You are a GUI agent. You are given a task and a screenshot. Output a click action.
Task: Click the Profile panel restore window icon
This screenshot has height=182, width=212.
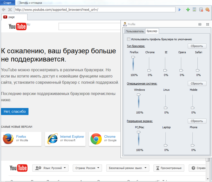[x=200, y=24]
